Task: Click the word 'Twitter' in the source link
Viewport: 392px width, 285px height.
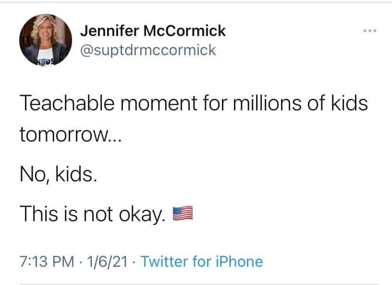Action: coord(164,261)
